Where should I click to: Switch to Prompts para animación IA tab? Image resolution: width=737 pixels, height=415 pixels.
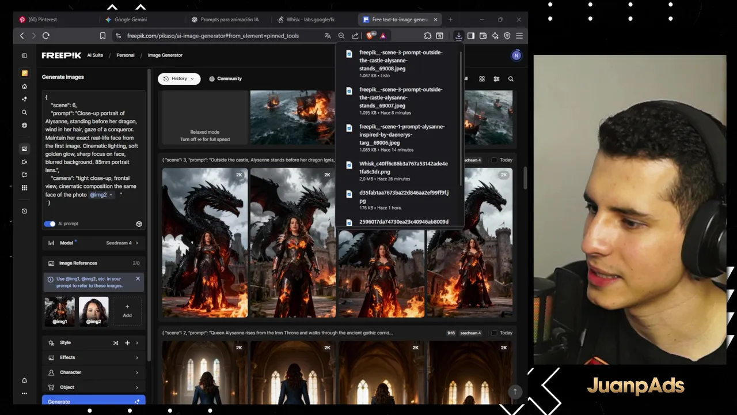[228, 20]
